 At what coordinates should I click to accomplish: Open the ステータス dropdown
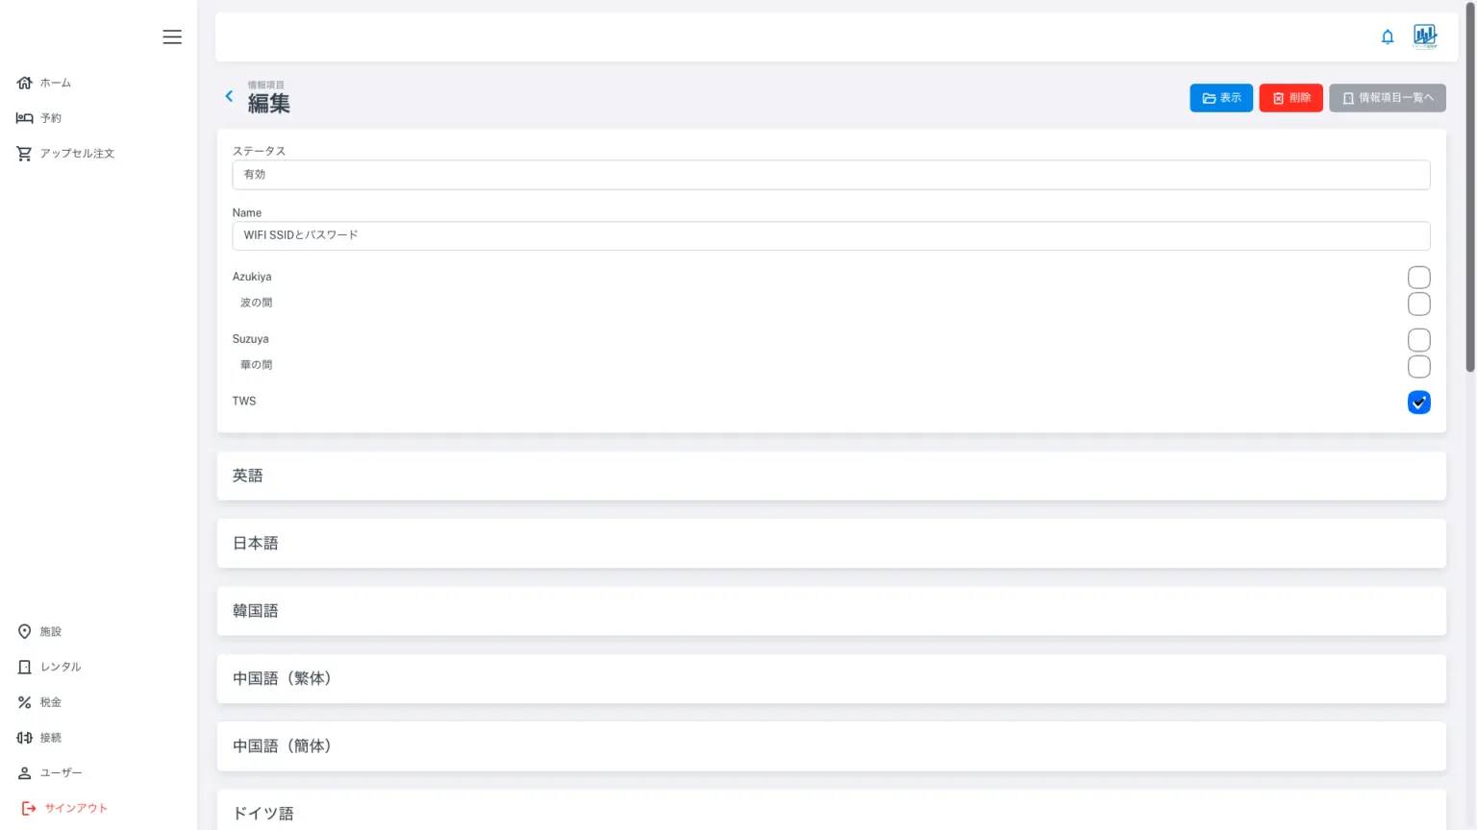(831, 175)
